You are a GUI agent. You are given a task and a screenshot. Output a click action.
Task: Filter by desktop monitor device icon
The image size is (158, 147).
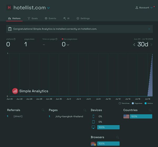pos(93,127)
